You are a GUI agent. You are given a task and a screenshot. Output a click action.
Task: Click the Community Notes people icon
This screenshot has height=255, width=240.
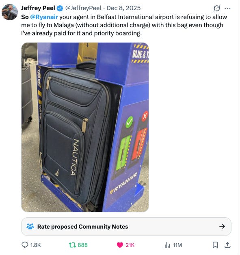tap(30, 227)
